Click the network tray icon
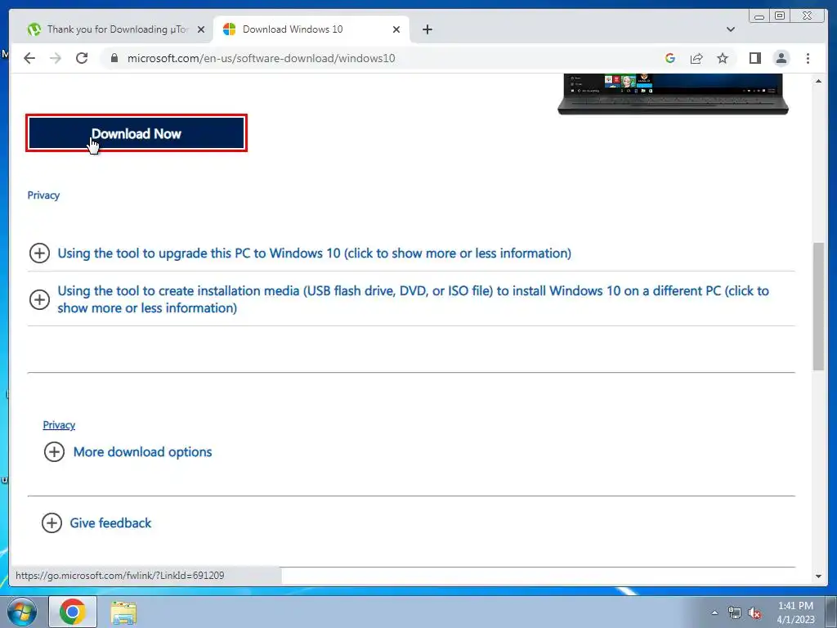 pyautogui.click(x=735, y=612)
